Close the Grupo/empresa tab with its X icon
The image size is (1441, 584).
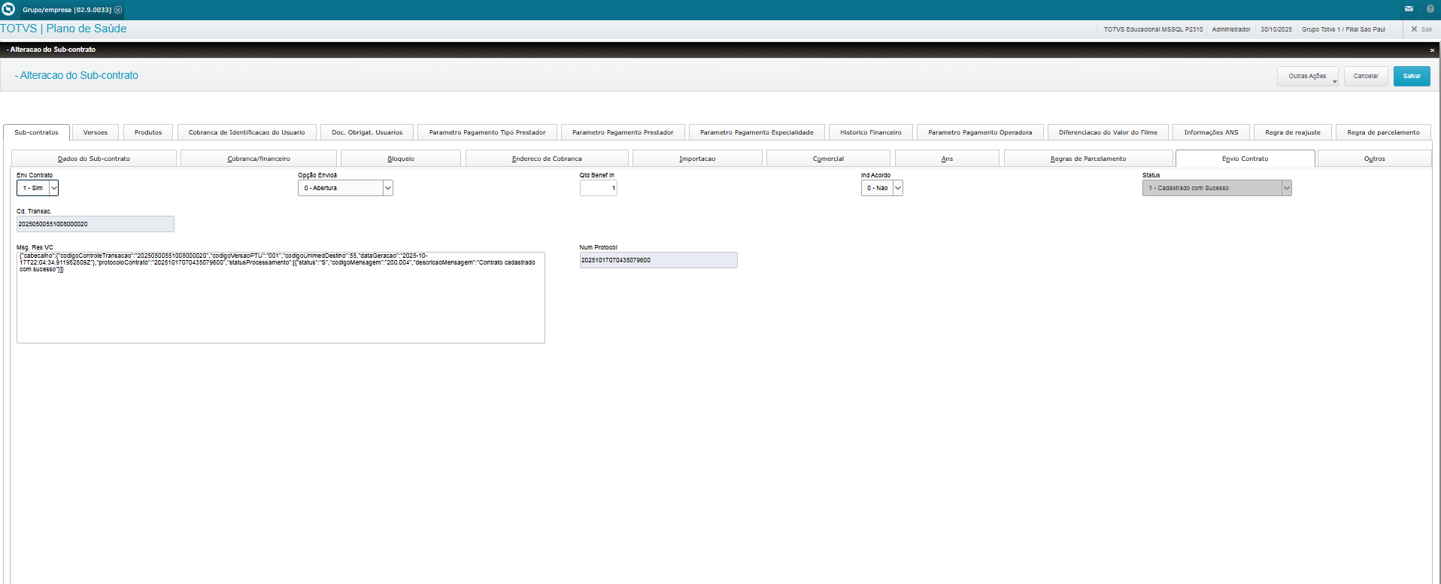click(118, 10)
